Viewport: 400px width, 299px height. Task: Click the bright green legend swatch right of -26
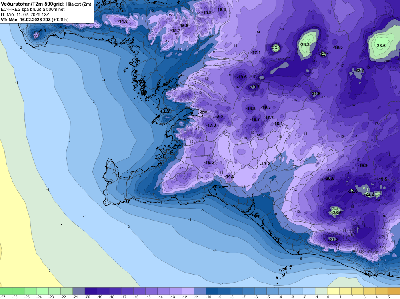tap(18, 291)
